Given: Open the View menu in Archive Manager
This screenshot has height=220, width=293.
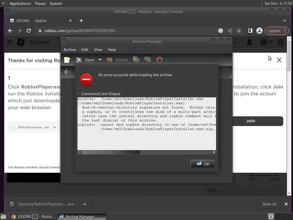Looking at the screenshot, I should [x=98, y=50].
